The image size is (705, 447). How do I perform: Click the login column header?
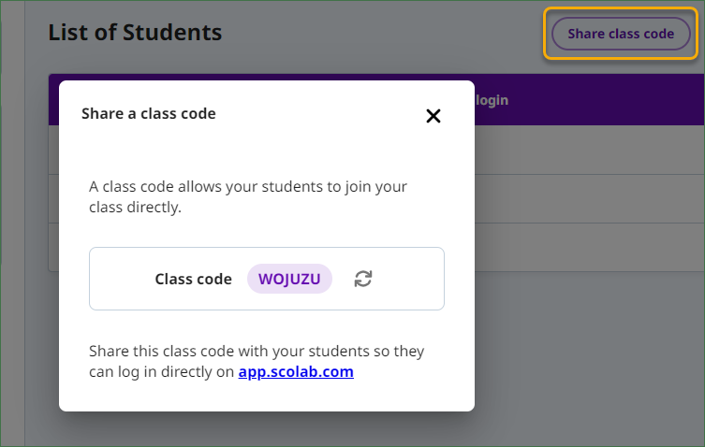(492, 100)
